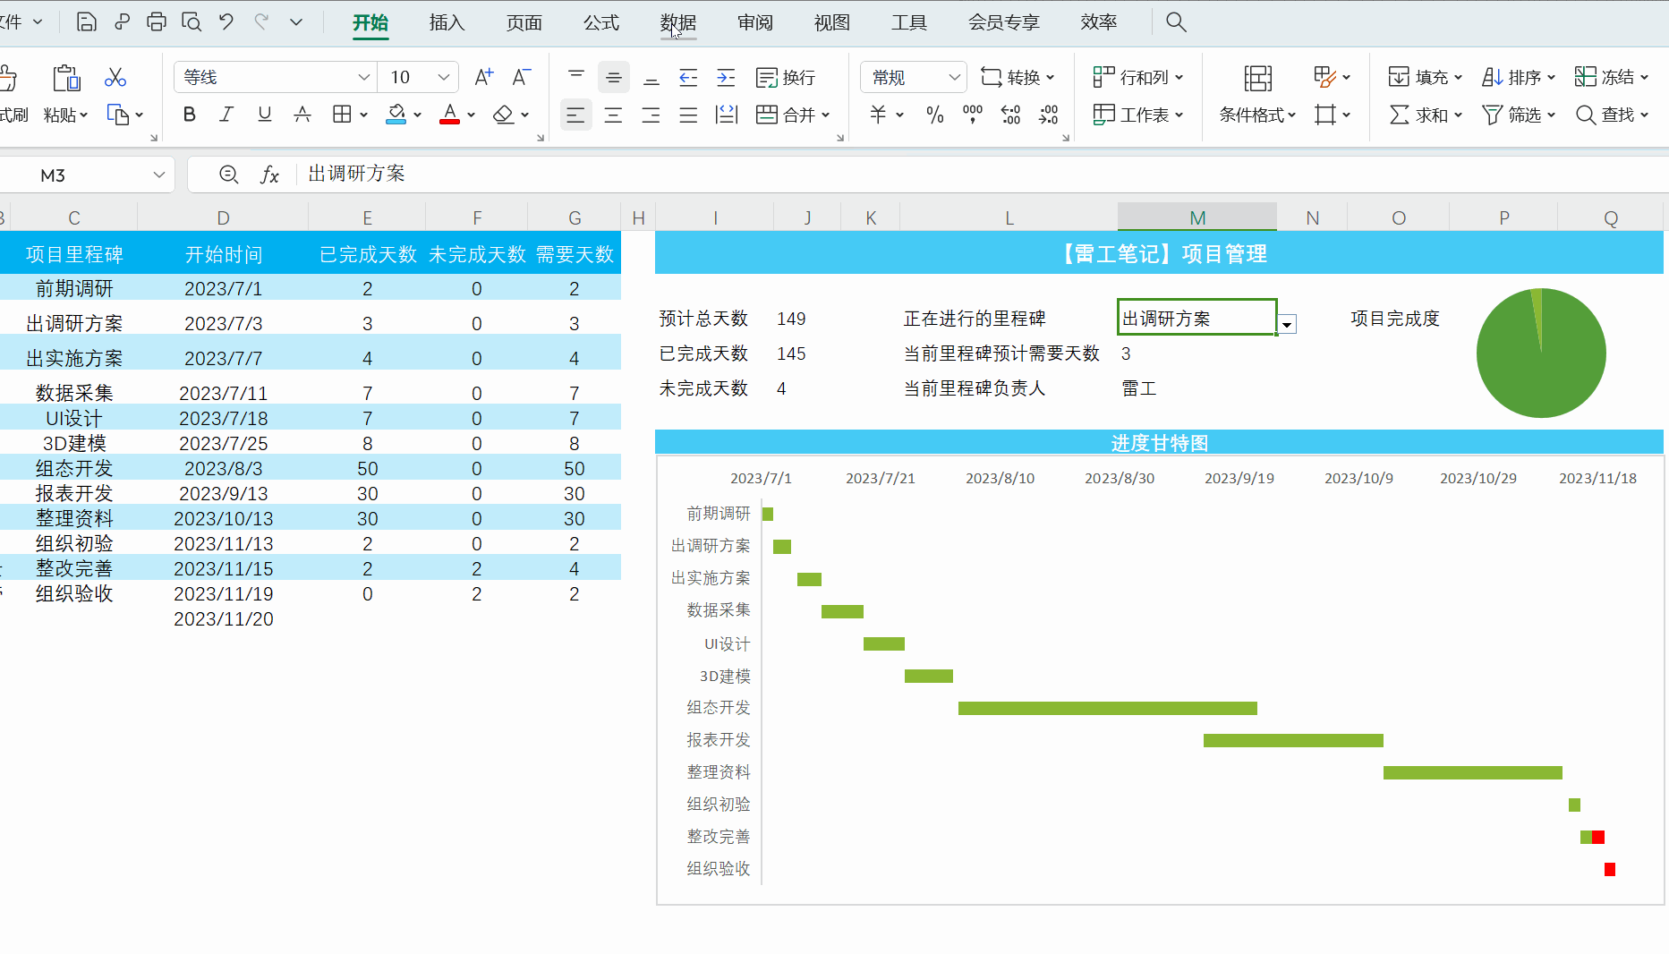The height and width of the screenshot is (954, 1669).
Task: Select the column M header
Action: (x=1196, y=217)
